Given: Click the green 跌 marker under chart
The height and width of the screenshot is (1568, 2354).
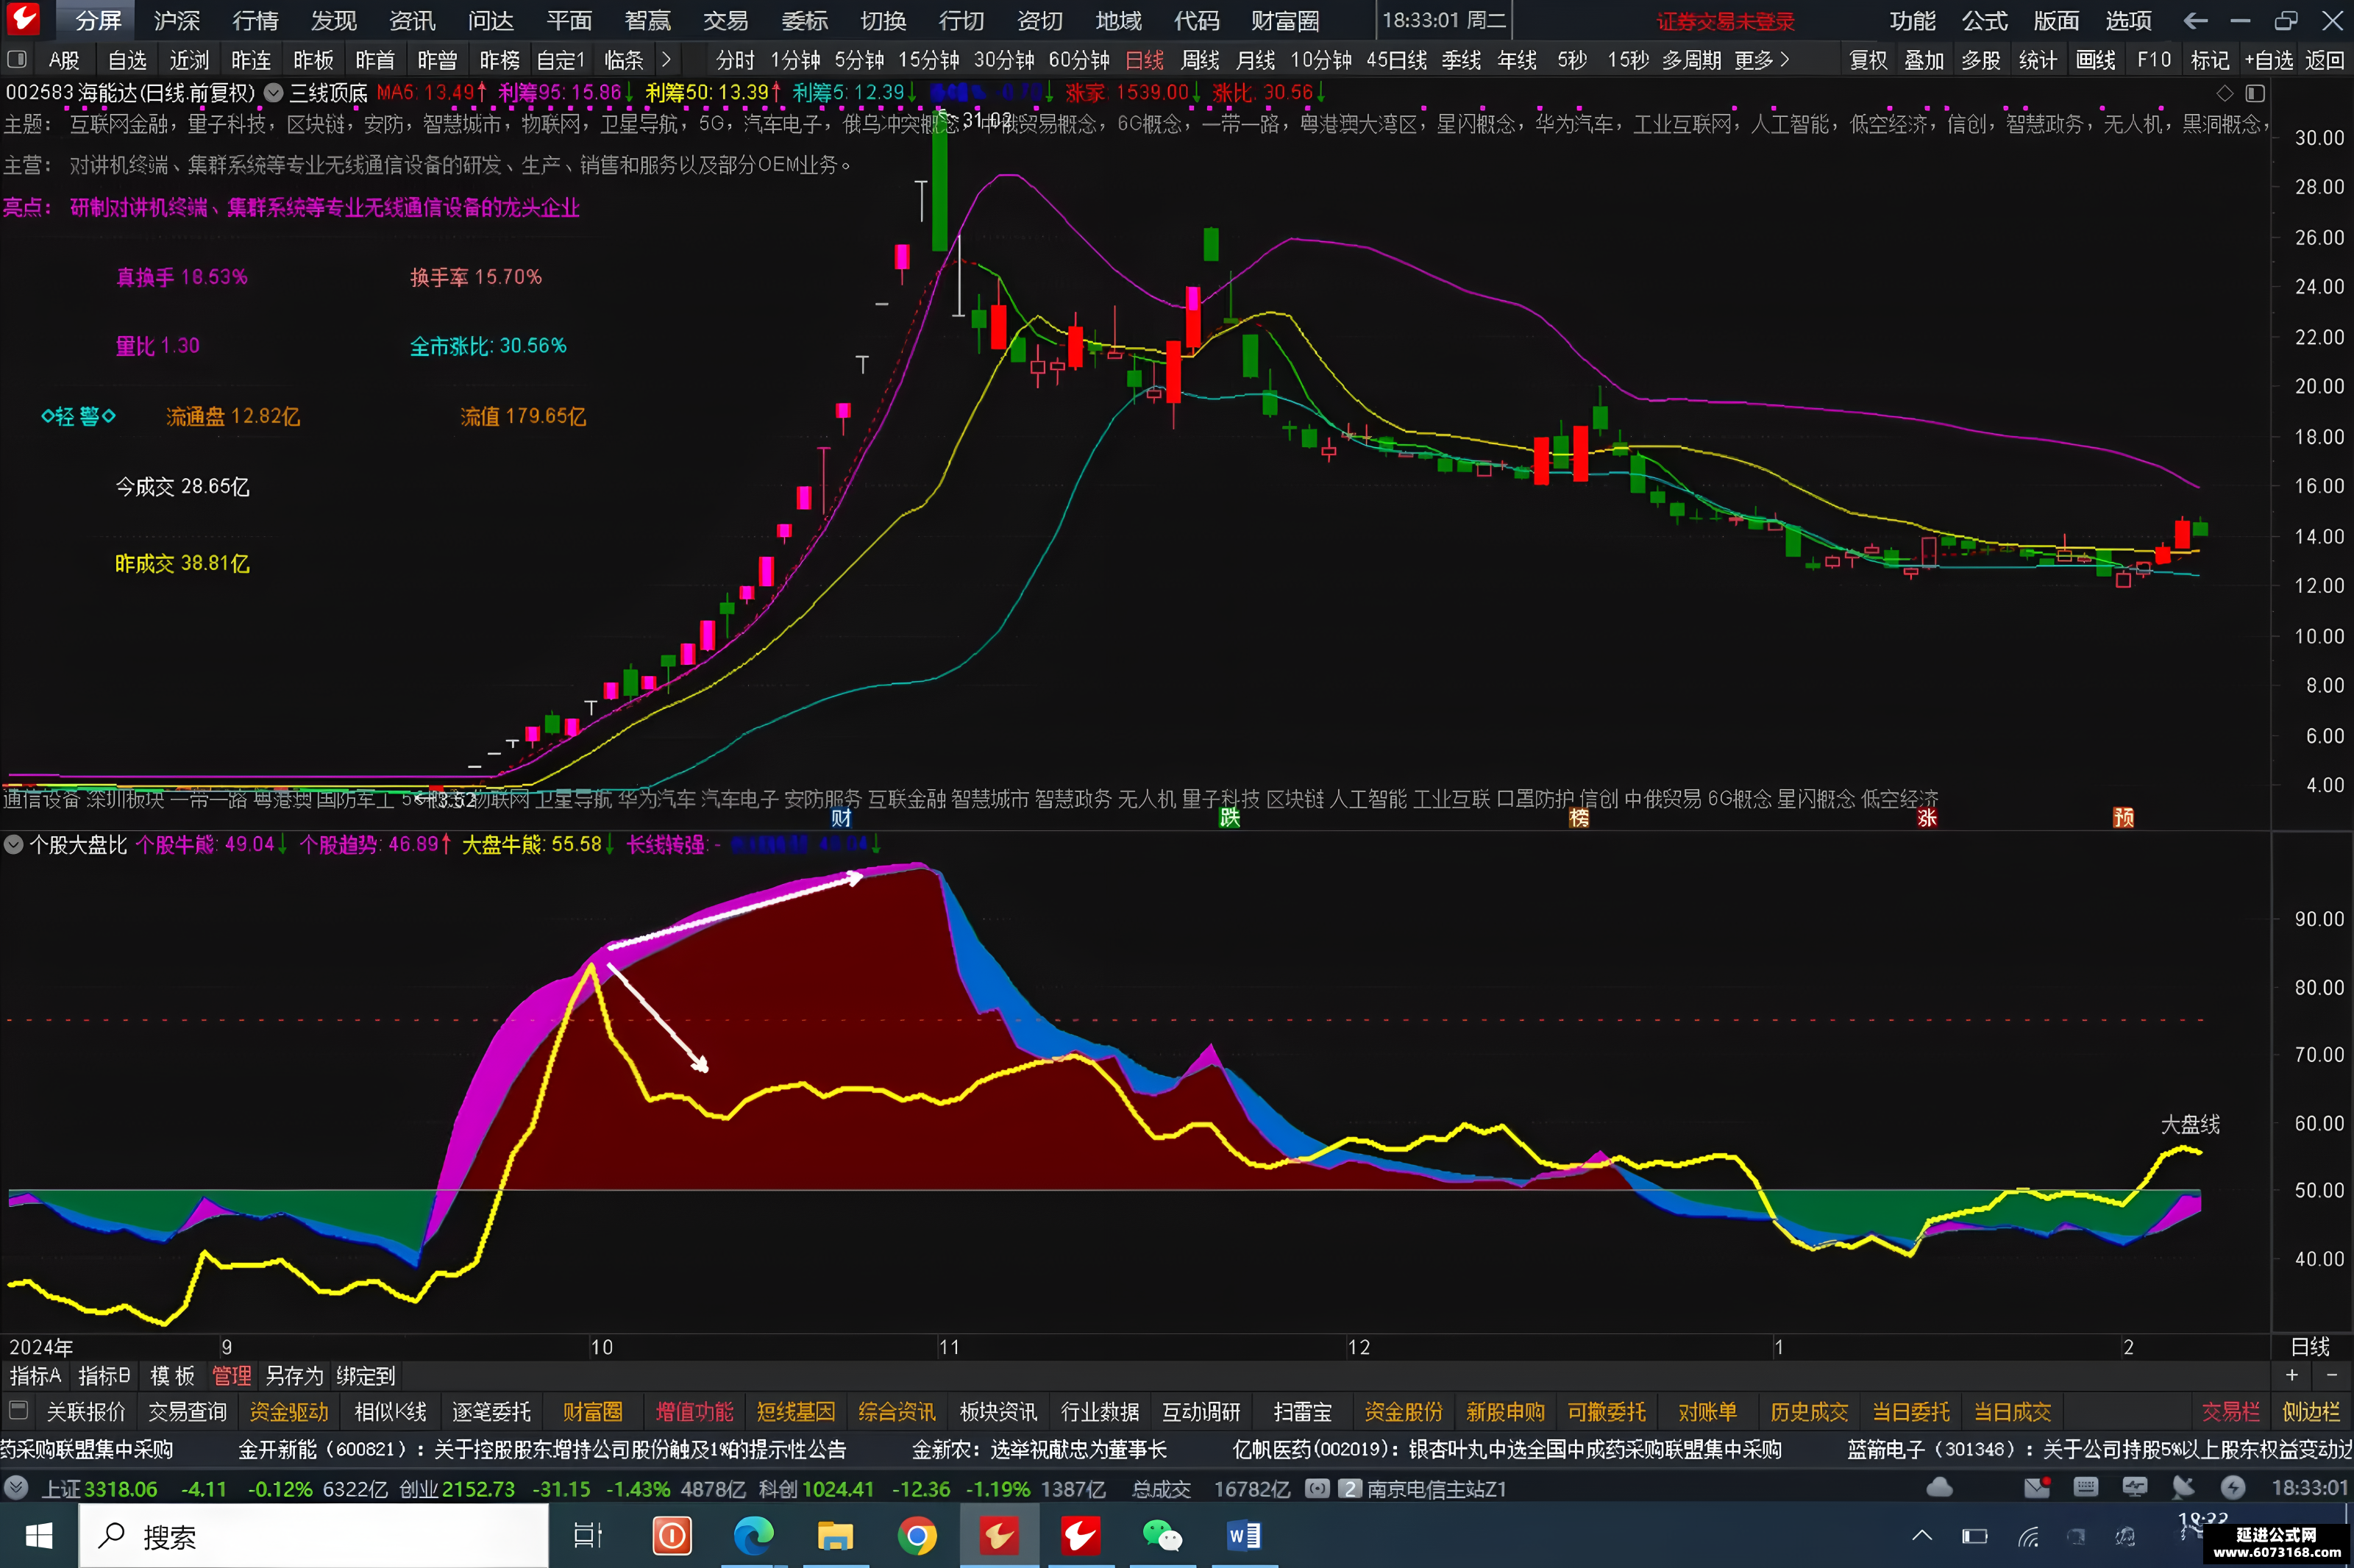Looking at the screenshot, I should pos(1230,818).
